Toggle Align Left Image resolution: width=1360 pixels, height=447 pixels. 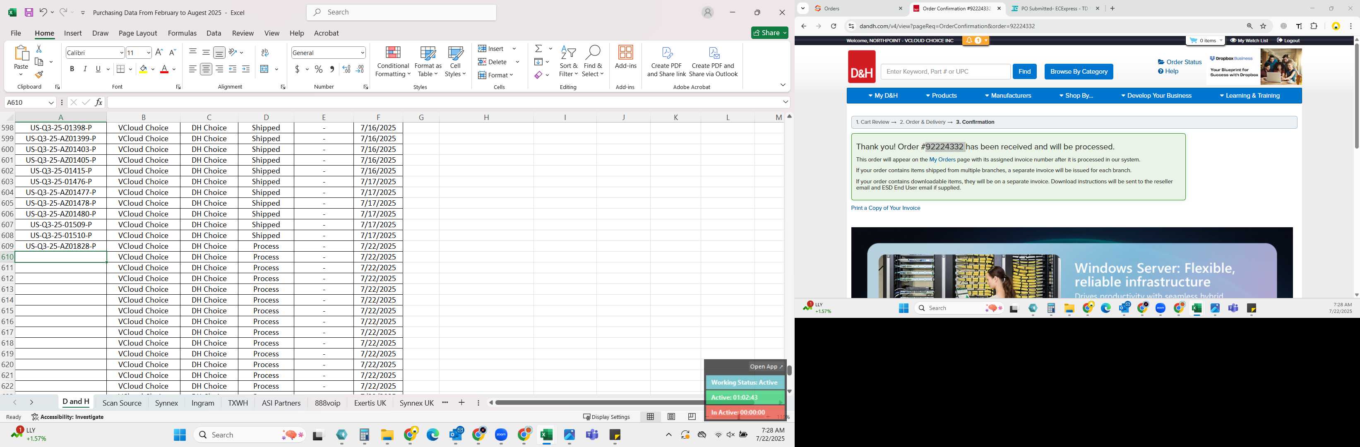click(193, 69)
